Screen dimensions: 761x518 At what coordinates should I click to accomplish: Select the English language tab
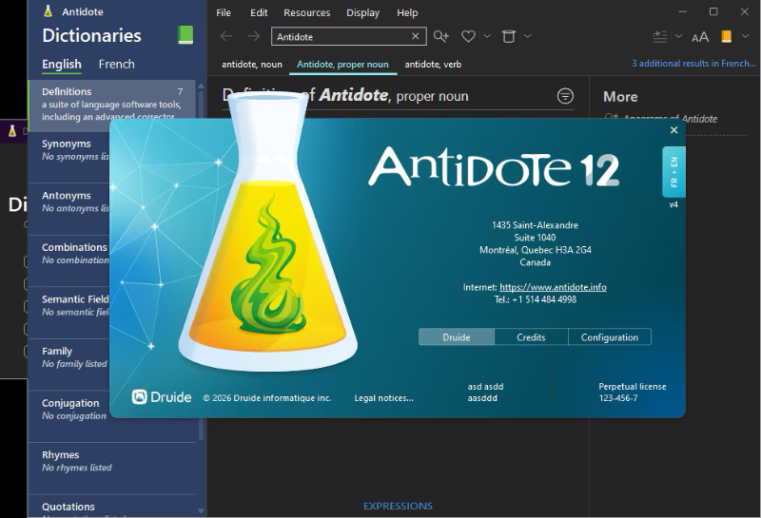click(62, 64)
